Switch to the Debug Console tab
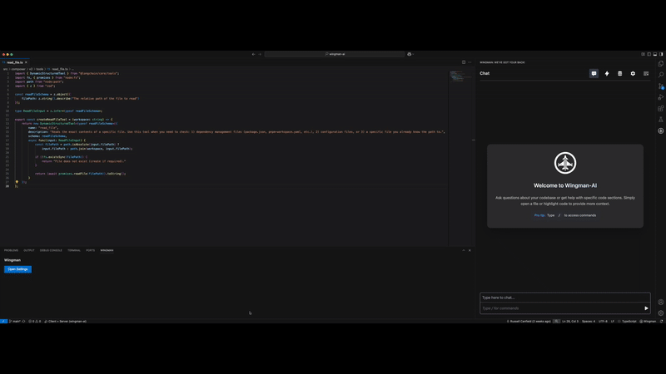Screen dimensions: 666x374 [x=51, y=250]
